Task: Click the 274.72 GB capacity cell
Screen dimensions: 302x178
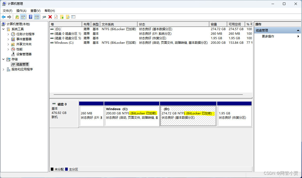Action: (x=218, y=29)
